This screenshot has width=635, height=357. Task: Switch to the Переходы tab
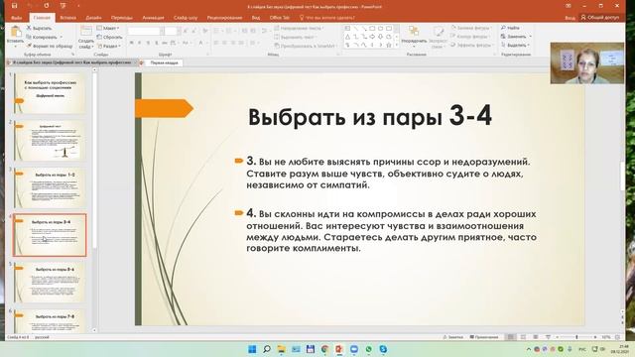pos(121,18)
